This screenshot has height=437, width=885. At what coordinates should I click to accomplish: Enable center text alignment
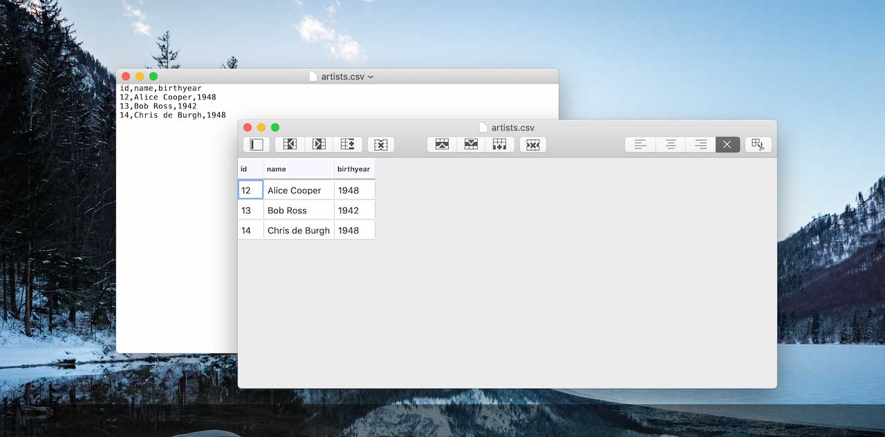pyautogui.click(x=670, y=144)
